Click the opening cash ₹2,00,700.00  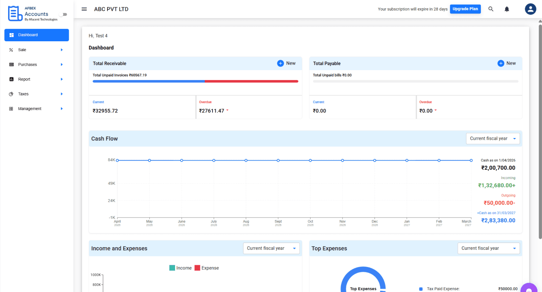pos(498,168)
